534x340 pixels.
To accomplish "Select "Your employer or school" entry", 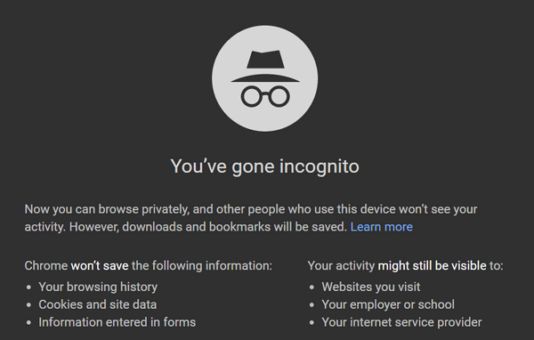I will coord(388,304).
